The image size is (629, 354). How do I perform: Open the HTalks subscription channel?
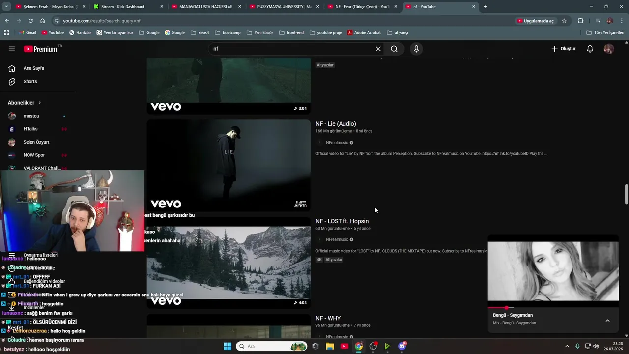pyautogui.click(x=30, y=129)
